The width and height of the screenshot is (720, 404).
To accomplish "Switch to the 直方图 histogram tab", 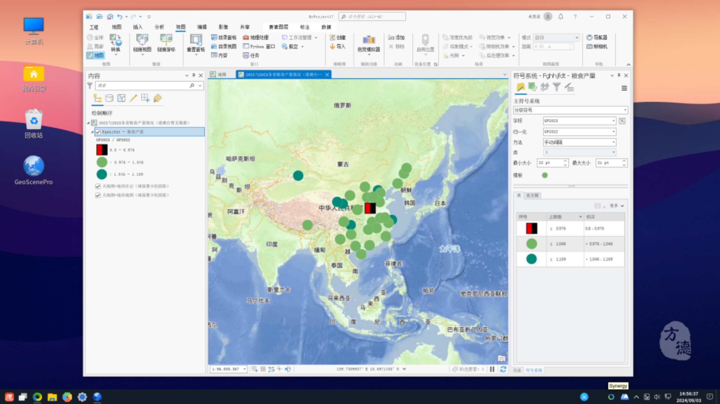I will tap(532, 195).
